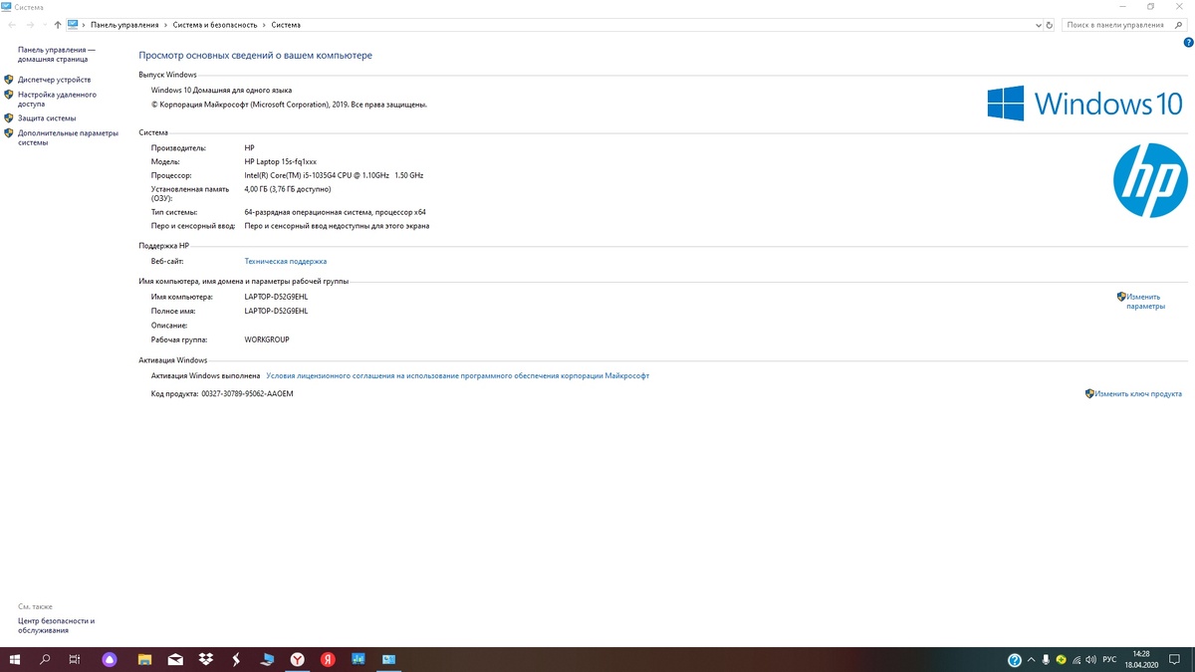Click the shield icon beside Диспетчер устройств

coord(9,80)
